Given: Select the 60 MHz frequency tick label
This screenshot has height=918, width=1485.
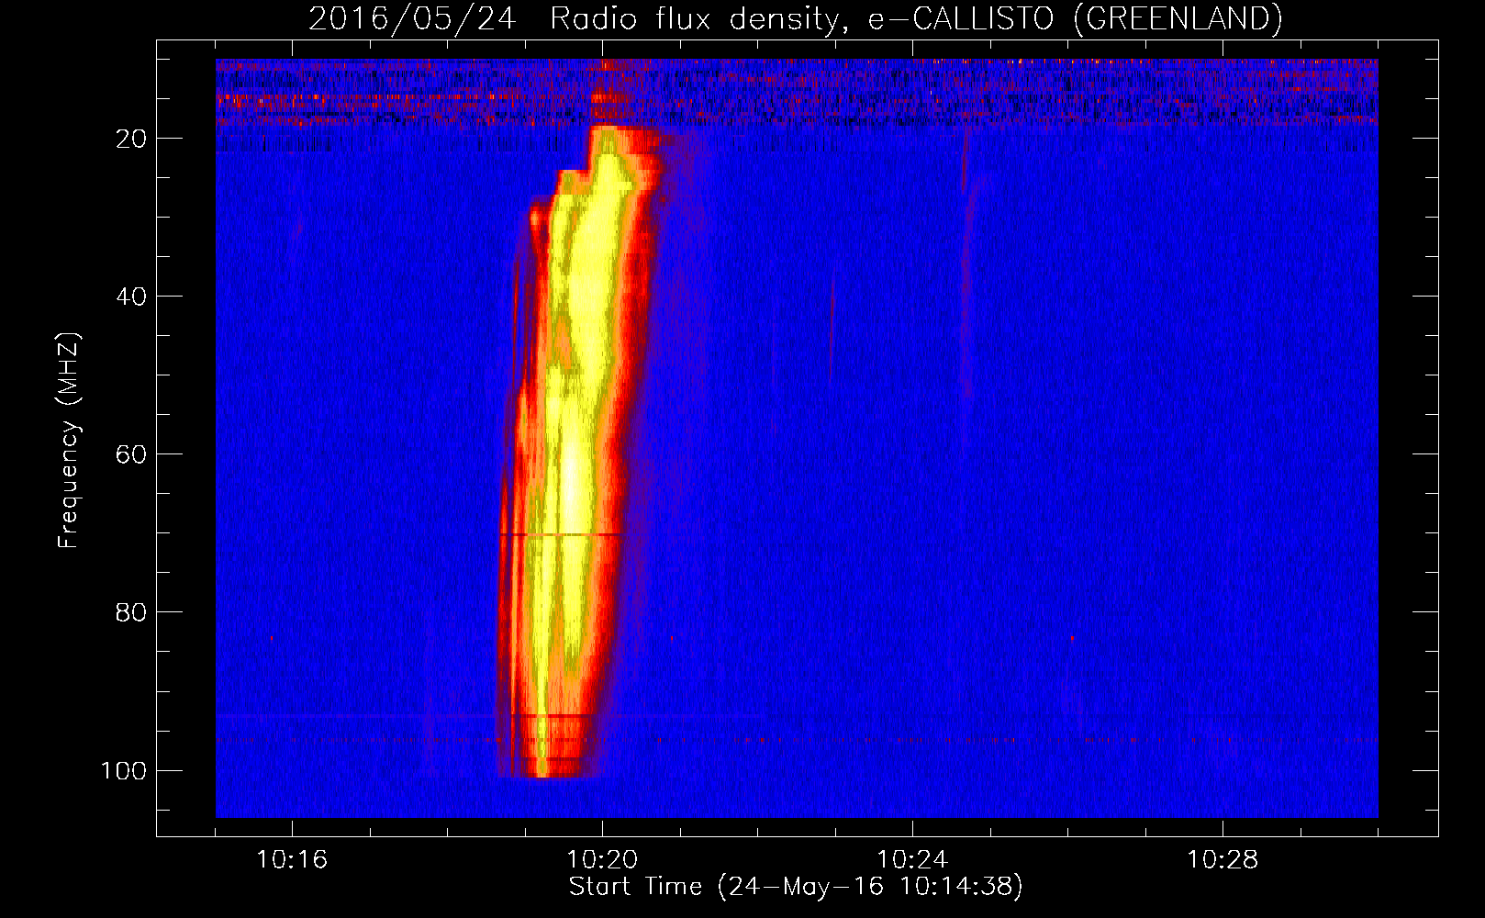Looking at the screenshot, I should point(131,454).
